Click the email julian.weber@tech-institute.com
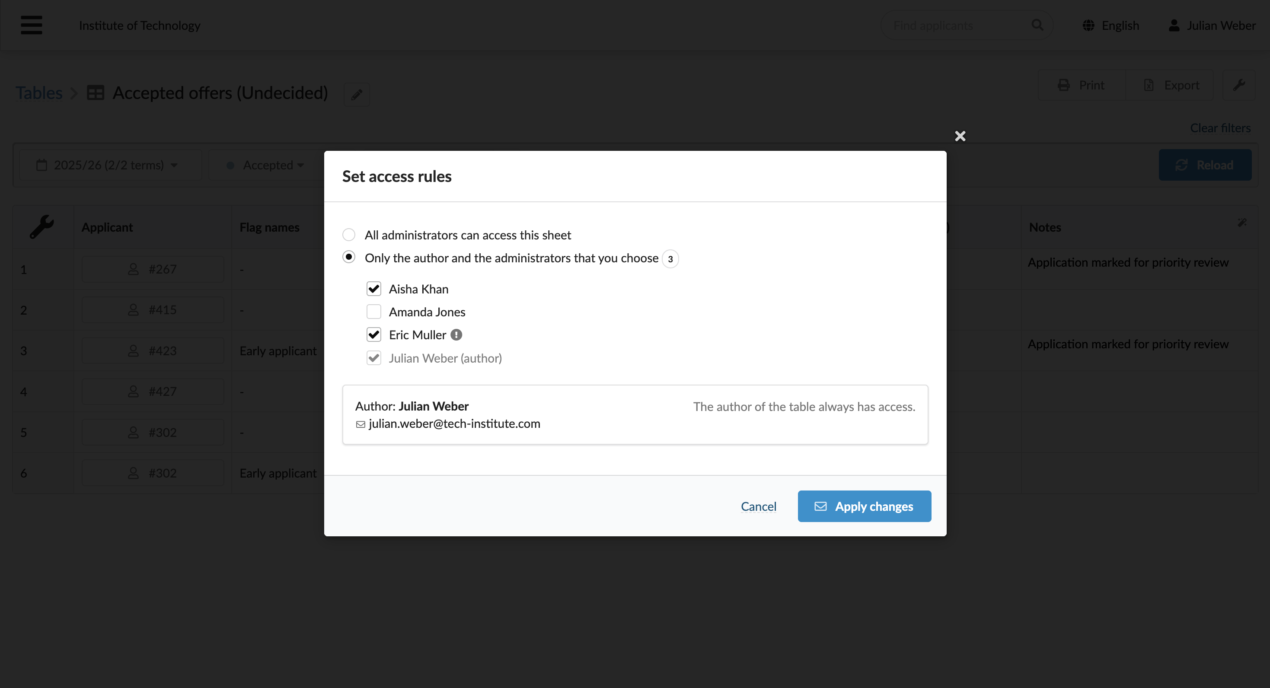This screenshot has width=1270, height=688. (454, 424)
